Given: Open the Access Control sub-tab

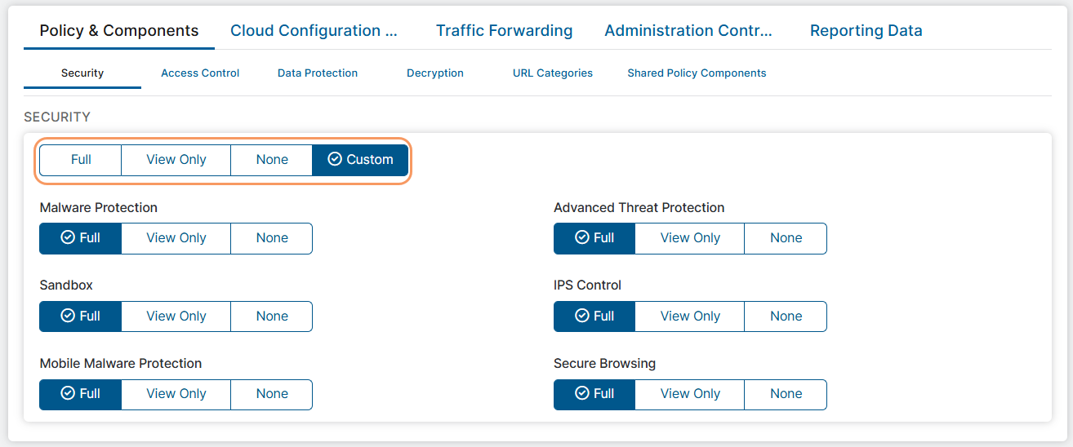Looking at the screenshot, I should click(200, 73).
